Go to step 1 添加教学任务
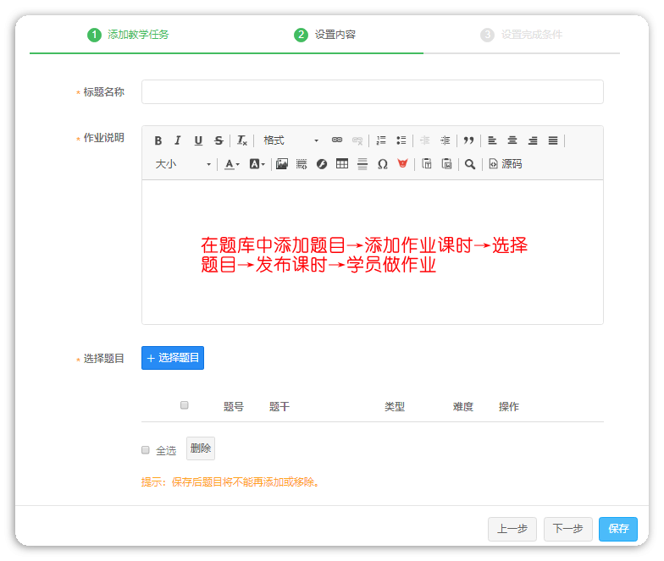The image size is (664, 561). (128, 35)
